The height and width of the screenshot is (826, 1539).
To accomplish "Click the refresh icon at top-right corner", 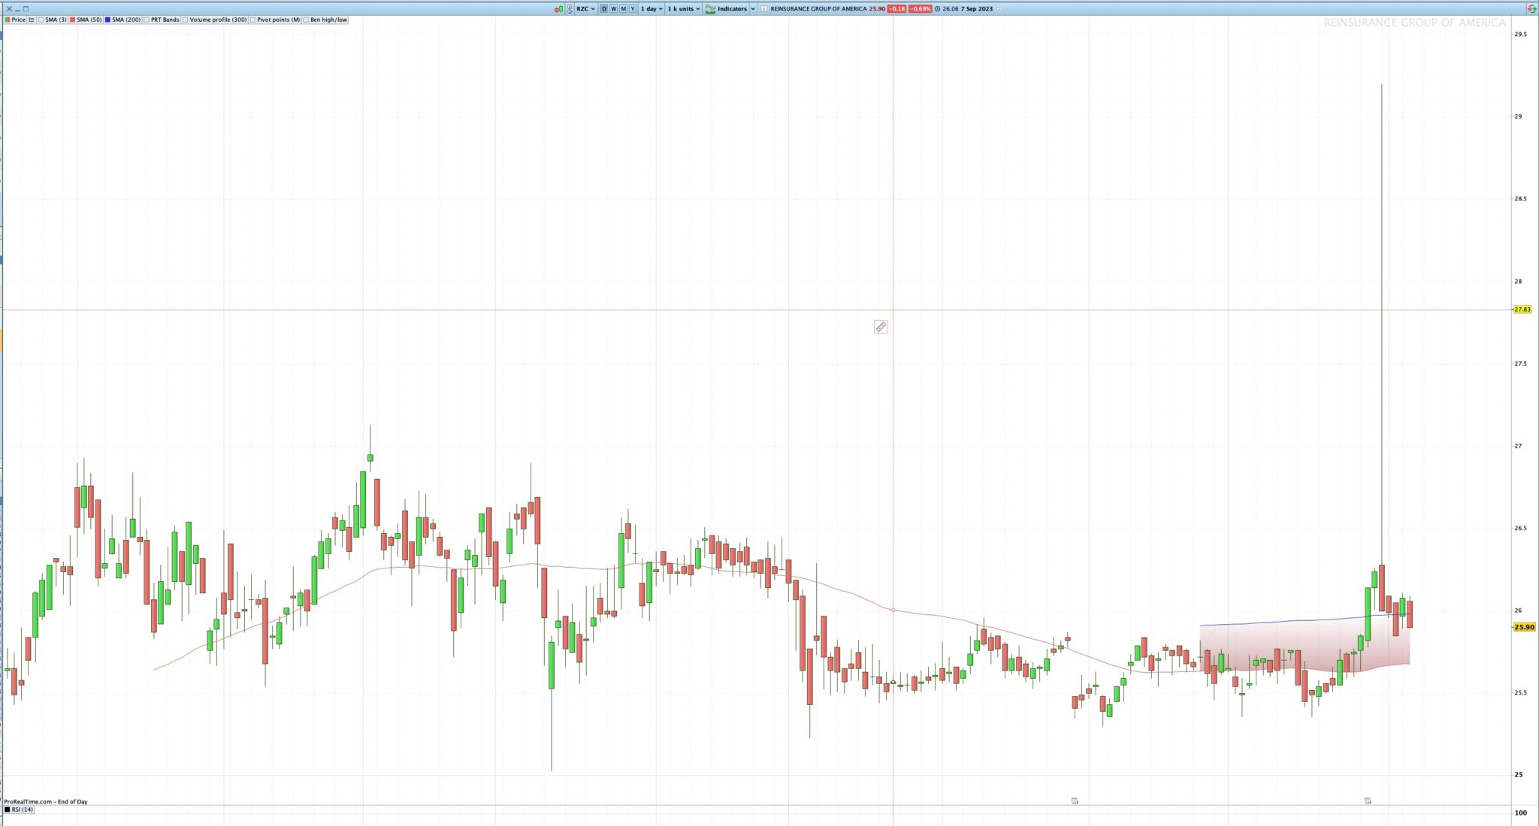I will click(x=1531, y=9).
